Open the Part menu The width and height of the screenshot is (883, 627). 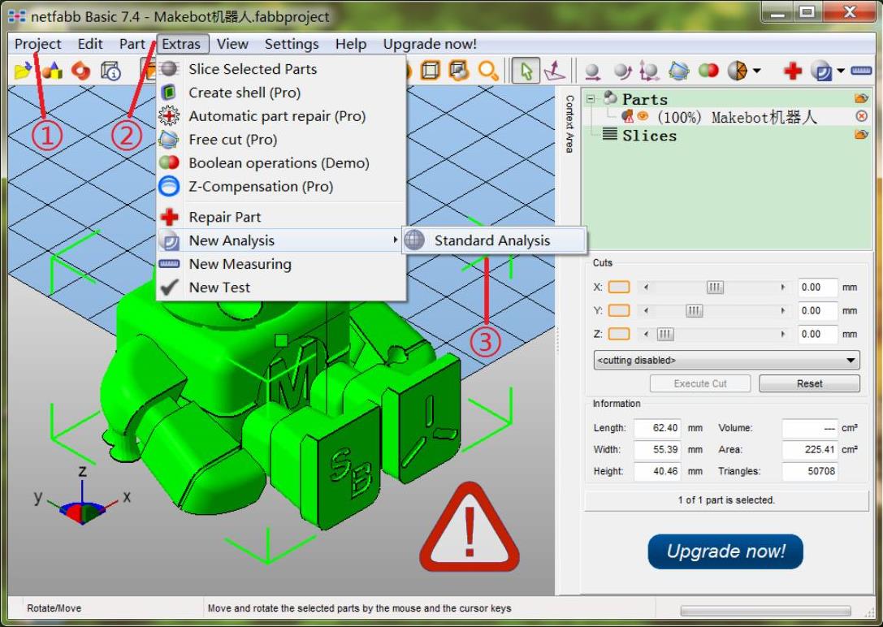132,44
